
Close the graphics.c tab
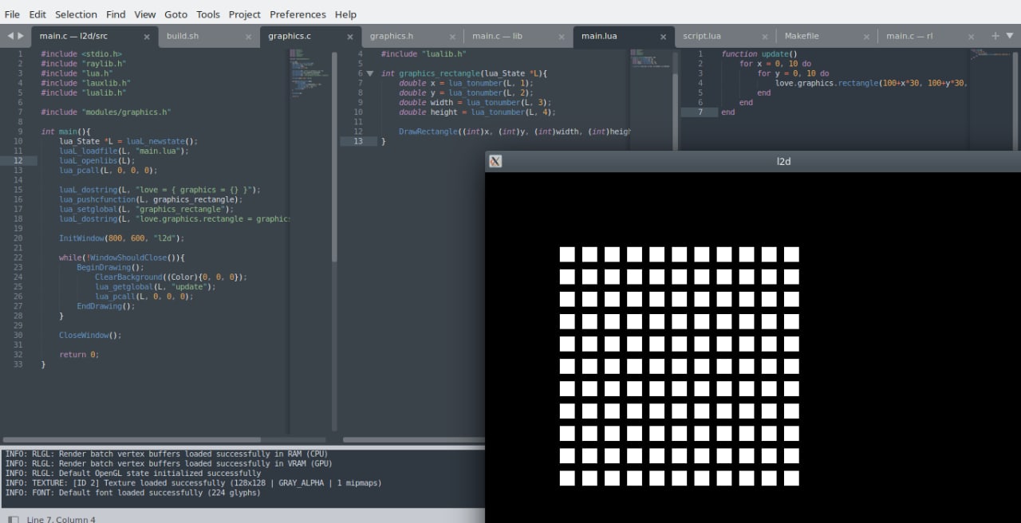coord(349,37)
